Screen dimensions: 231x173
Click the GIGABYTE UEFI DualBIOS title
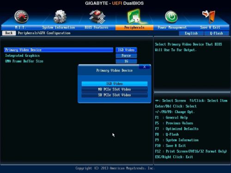tap(115, 3)
